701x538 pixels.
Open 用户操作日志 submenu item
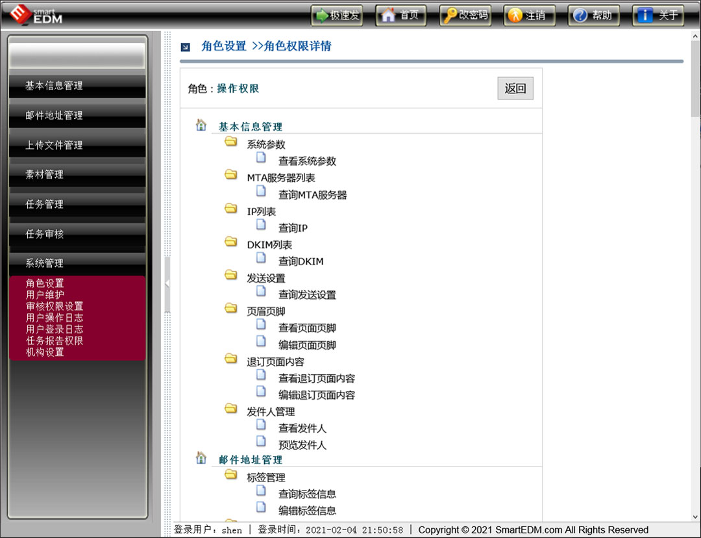pyautogui.click(x=55, y=318)
